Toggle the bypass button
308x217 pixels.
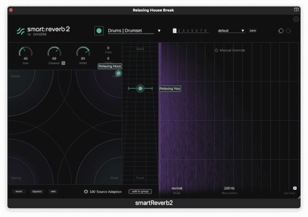point(37,192)
